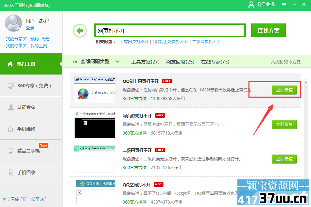Close the 360人工服务 window

point(304,4)
